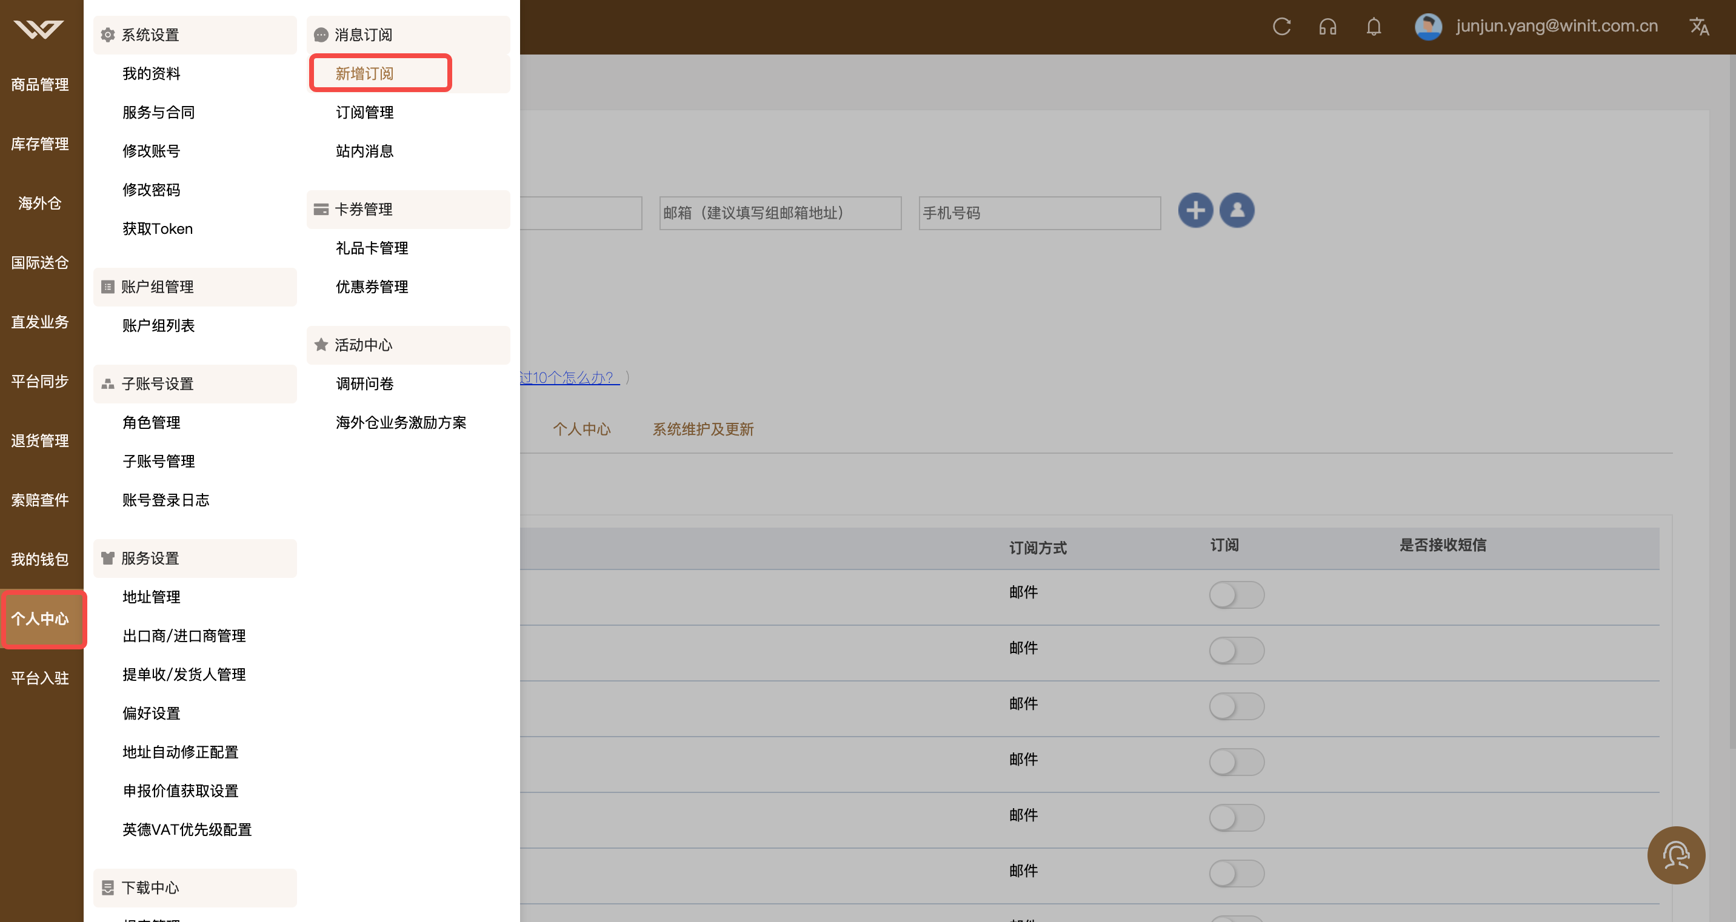Click the gear icon beside 系统设置
1736x922 pixels.
pos(108,35)
